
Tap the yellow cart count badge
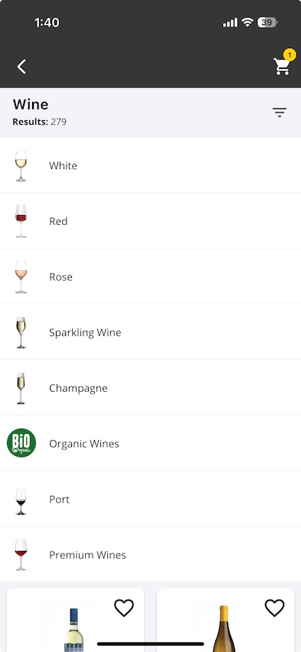click(290, 55)
